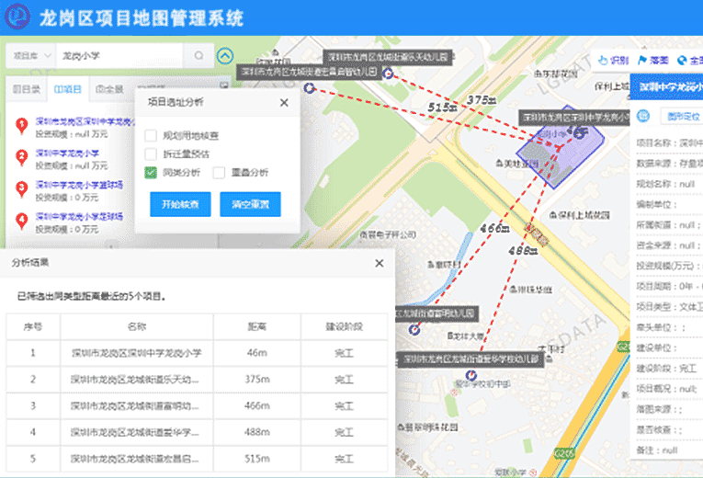Click the 清空重置 button
Screen dimensions: 703x478
click(x=250, y=203)
